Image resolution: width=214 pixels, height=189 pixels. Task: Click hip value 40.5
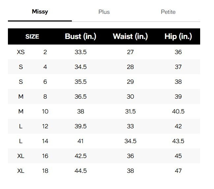coord(178,111)
